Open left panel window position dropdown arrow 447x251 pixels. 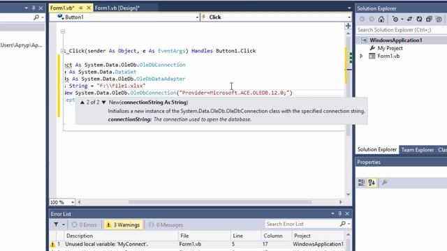click(27, 8)
